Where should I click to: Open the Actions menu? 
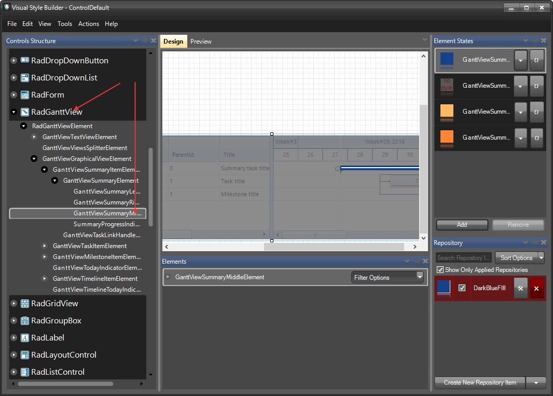[88, 23]
